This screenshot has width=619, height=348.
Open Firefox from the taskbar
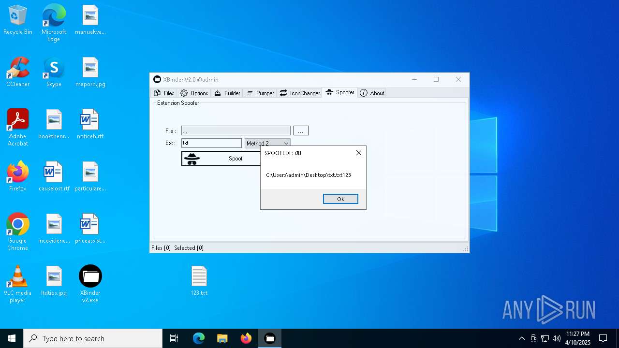[x=246, y=338]
